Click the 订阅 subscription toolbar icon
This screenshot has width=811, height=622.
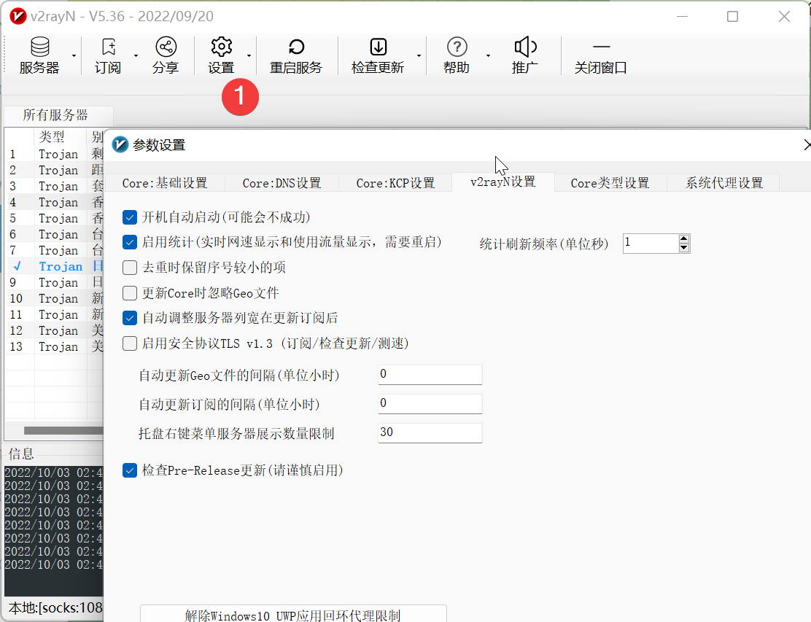108,55
